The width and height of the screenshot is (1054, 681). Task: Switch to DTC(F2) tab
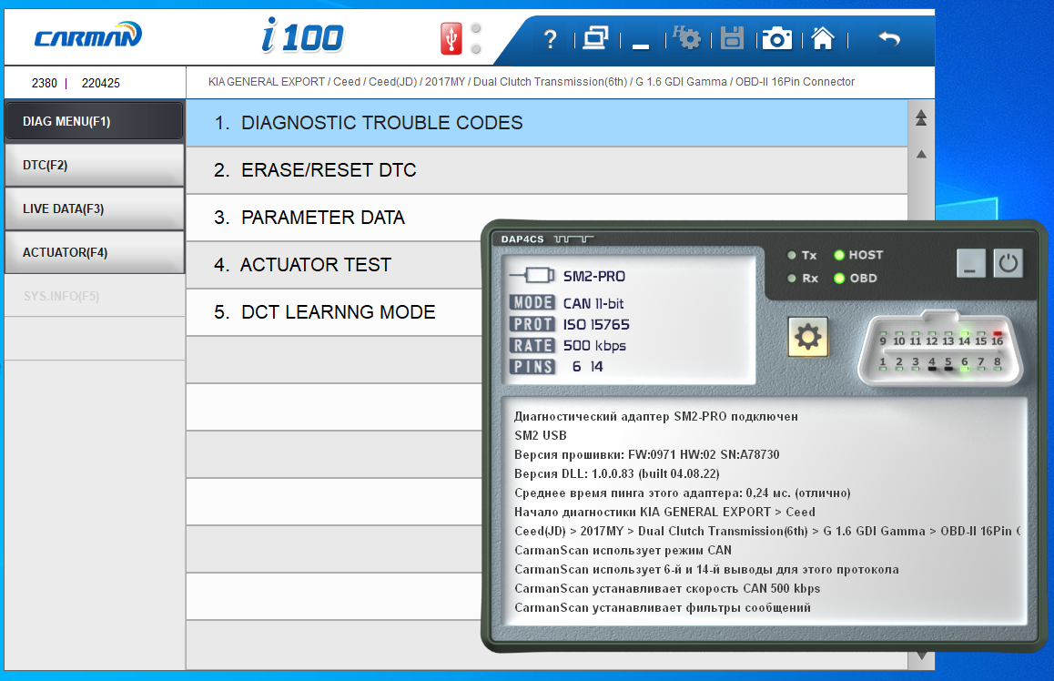point(94,165)
